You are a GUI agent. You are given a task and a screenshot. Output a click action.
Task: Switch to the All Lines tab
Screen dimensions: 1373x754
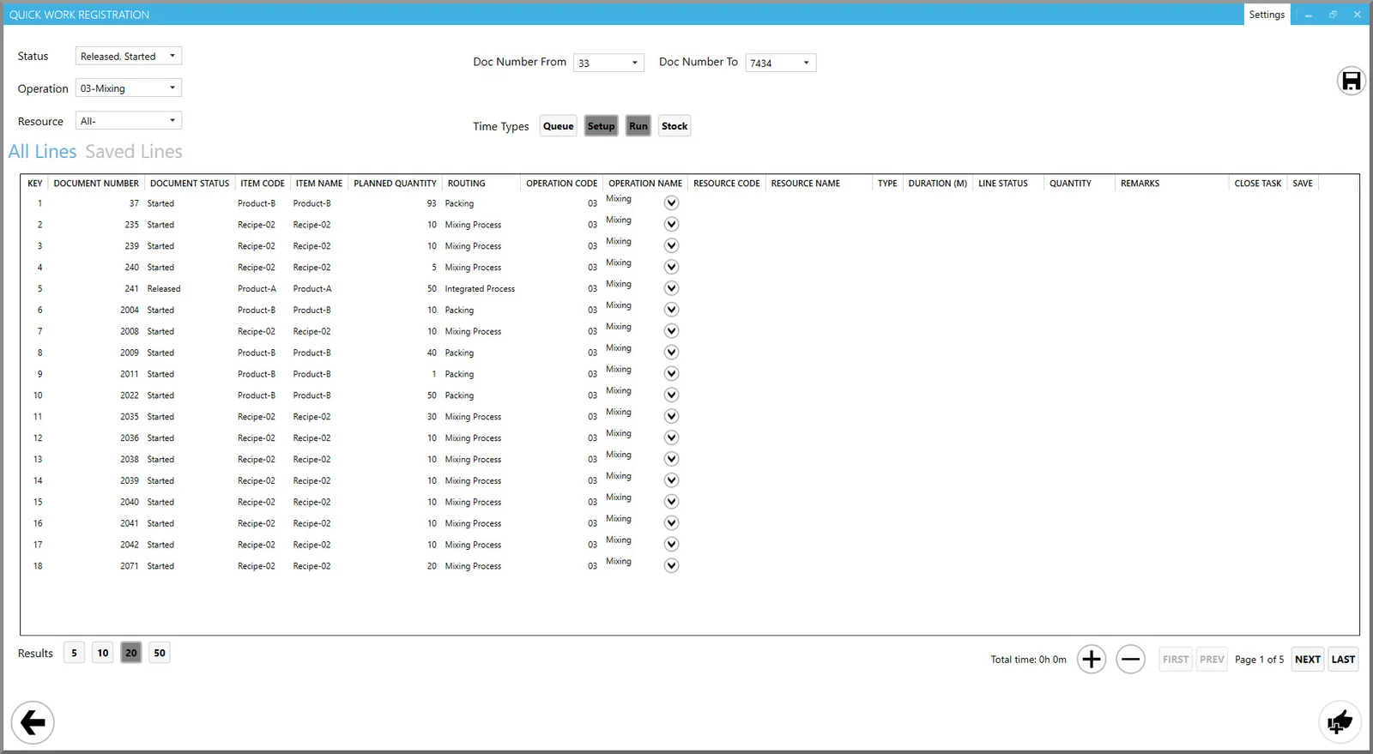point(42,152)
